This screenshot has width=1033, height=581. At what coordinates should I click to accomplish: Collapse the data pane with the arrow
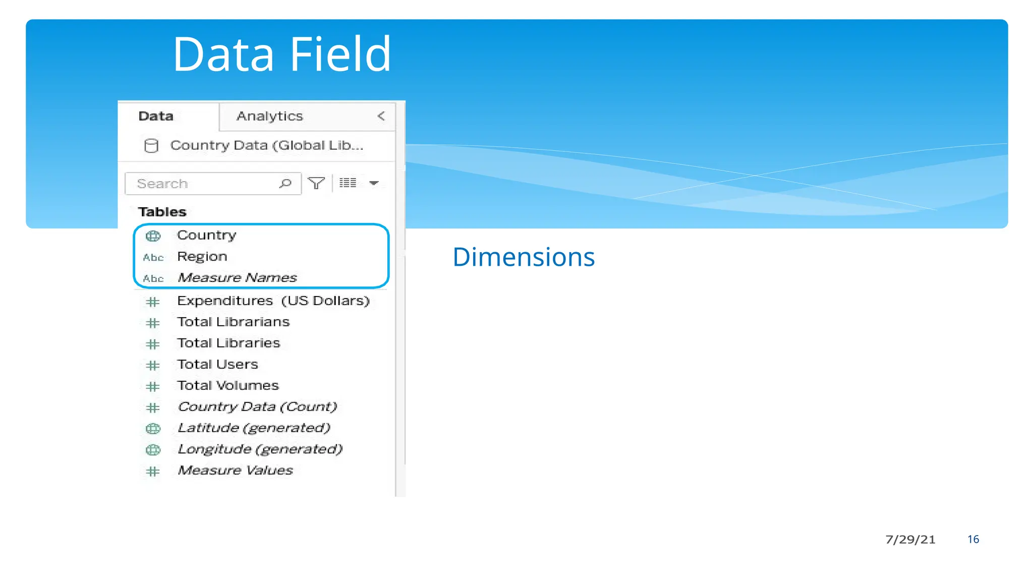(381, 116)
